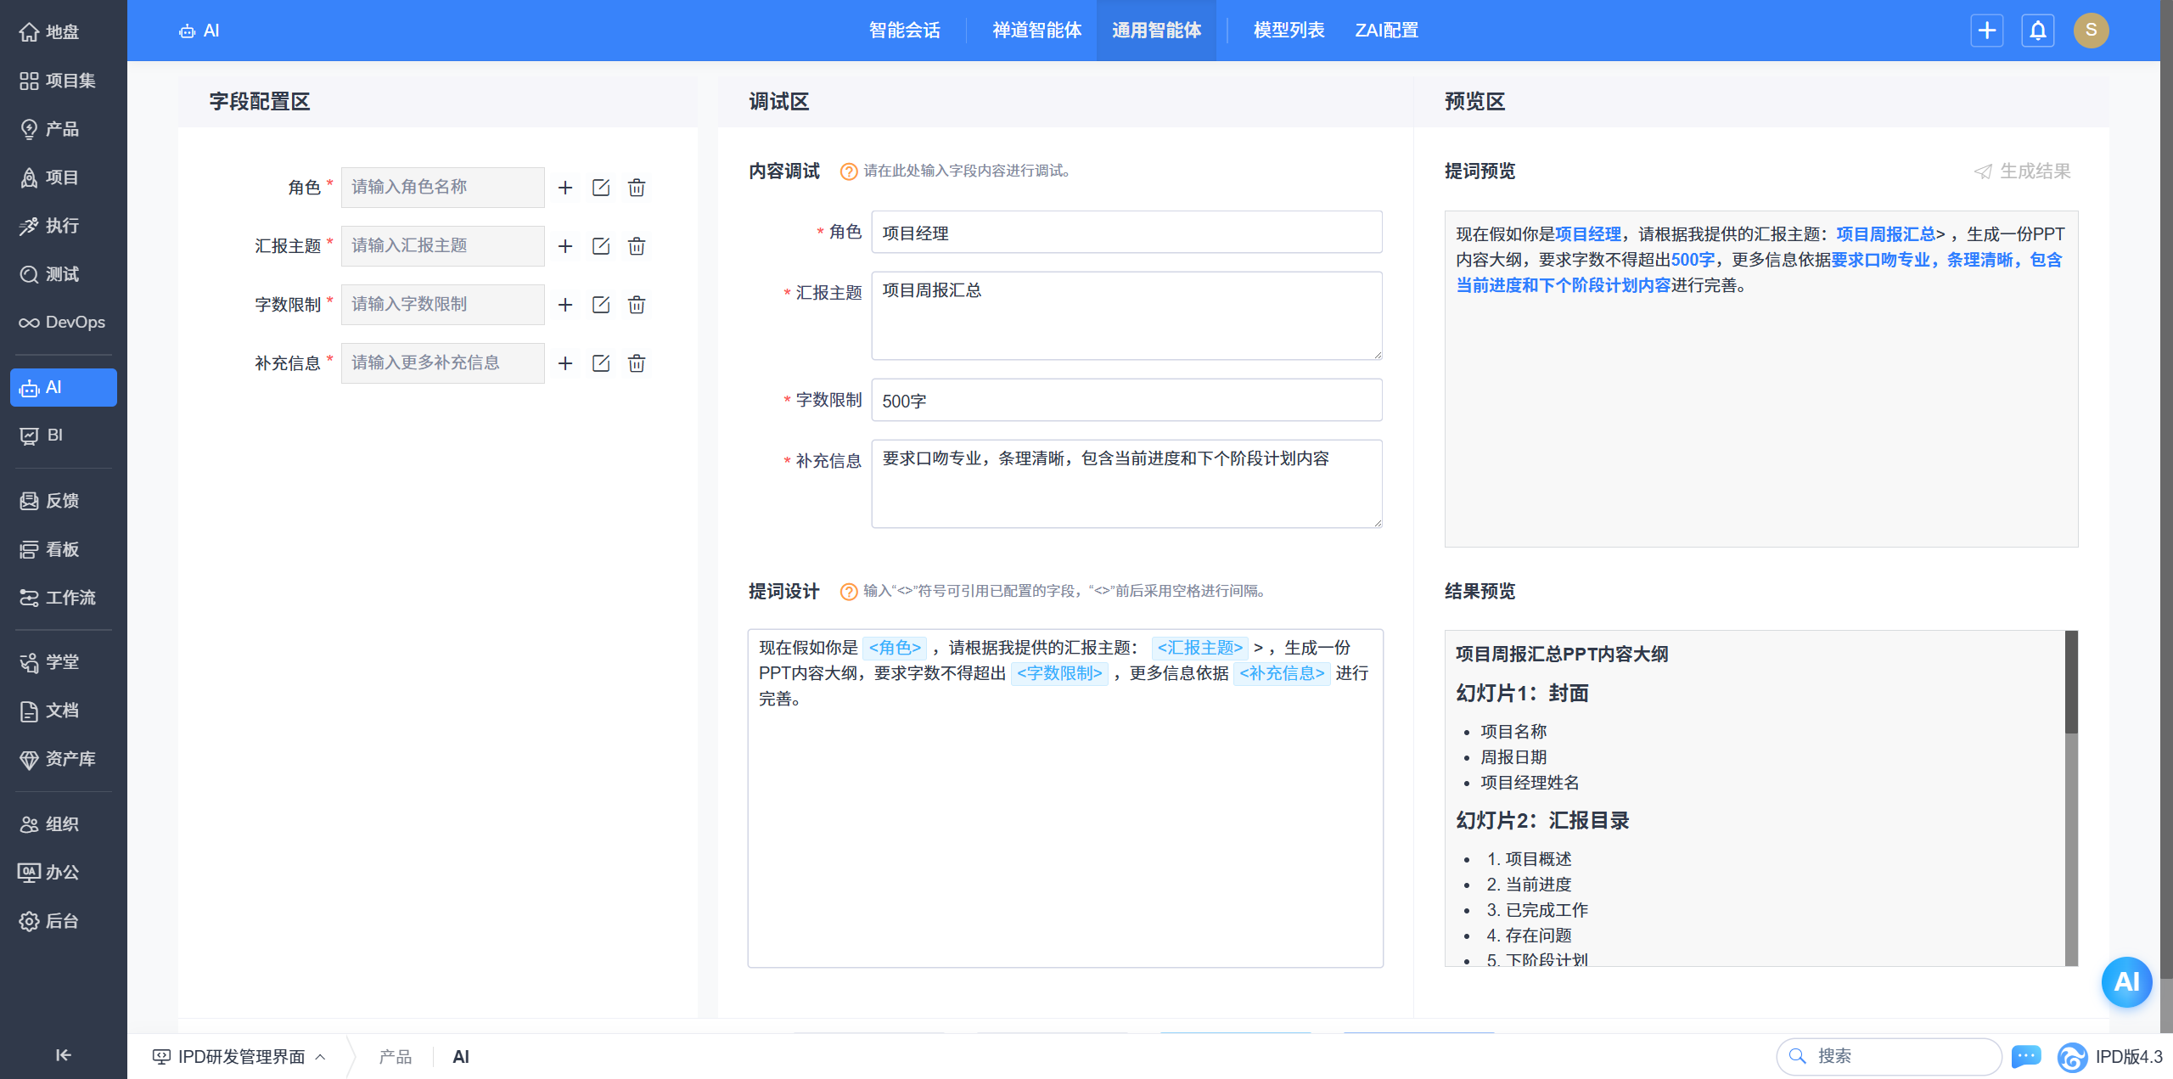The image size is (2173, 1079).
Task: Collapse sidebar using bottom arrow icon
Action: click(x=63, y=1055)
